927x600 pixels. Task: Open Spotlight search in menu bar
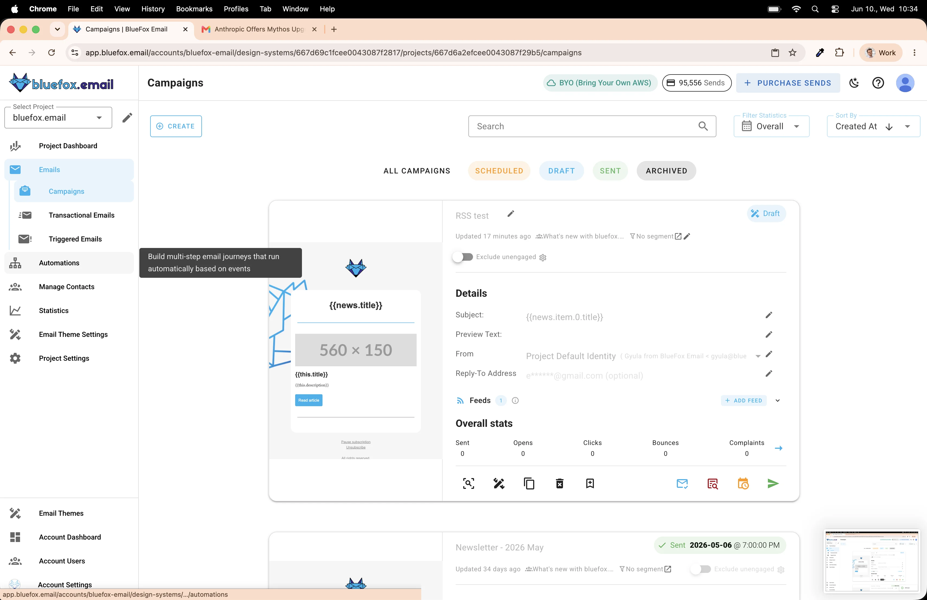pos(815,9)
